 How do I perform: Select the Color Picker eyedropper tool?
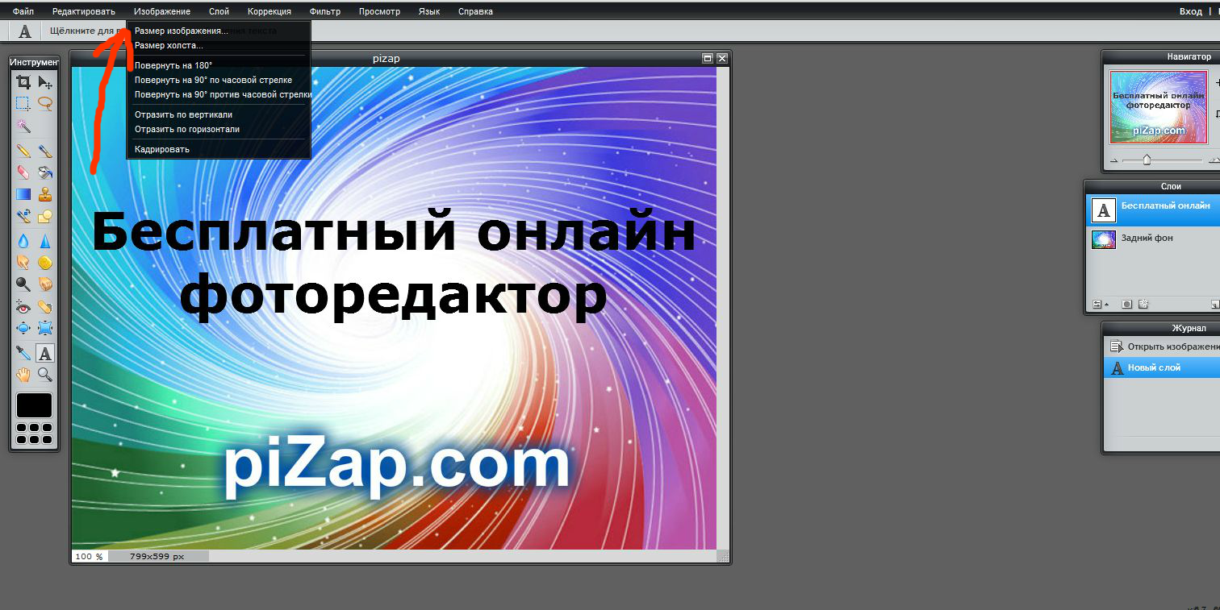pos(23,353)
